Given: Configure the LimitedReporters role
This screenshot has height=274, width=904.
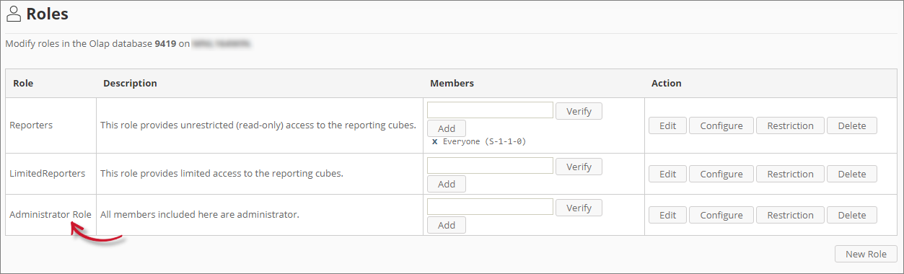Looking at the screenshot, I should tap(721, 174).
